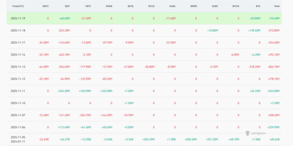The height and width of the screenshot is (146, 293).
Task: Select the IBIT column header
Action: [67, 7]
